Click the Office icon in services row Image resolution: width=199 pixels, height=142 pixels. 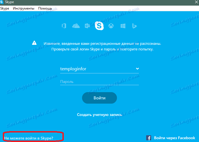coord(64,26)
